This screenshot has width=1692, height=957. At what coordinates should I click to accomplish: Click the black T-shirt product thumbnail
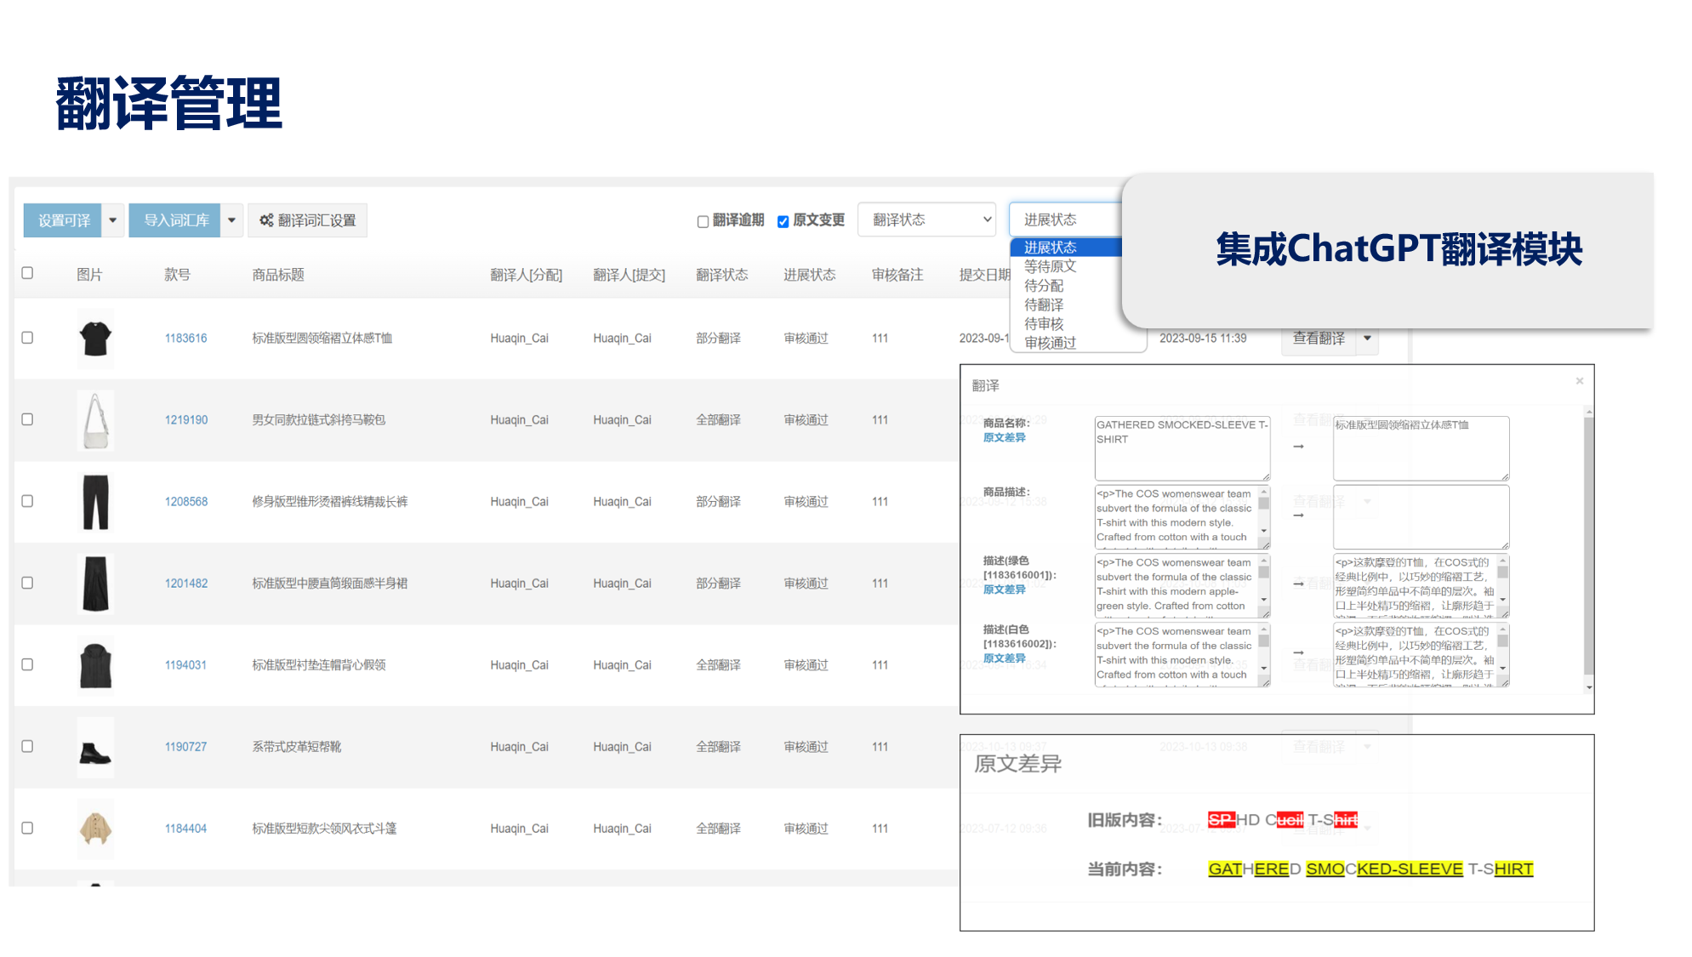click(x=95, y=339)
